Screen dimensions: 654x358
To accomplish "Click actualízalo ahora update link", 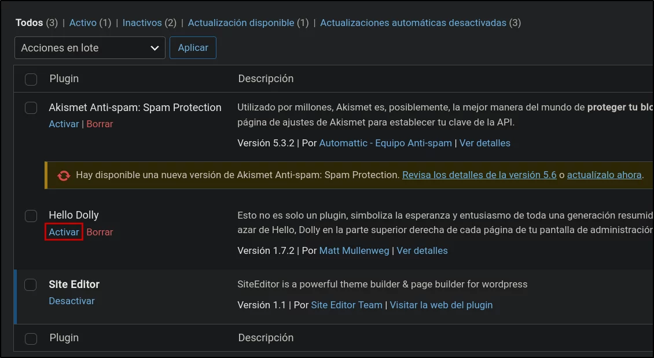I will point(604,175).
